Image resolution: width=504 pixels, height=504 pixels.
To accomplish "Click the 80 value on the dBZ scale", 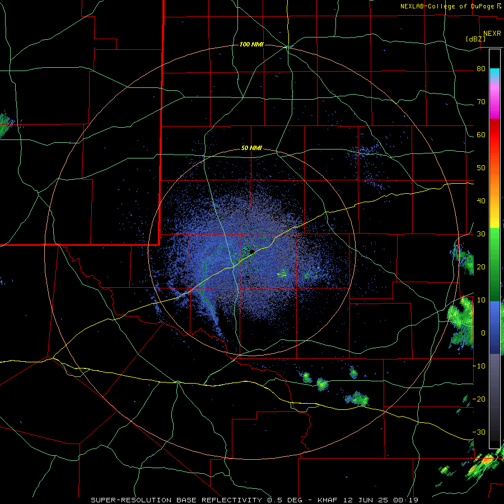I will pyautogui.click(x=481, y=69).
